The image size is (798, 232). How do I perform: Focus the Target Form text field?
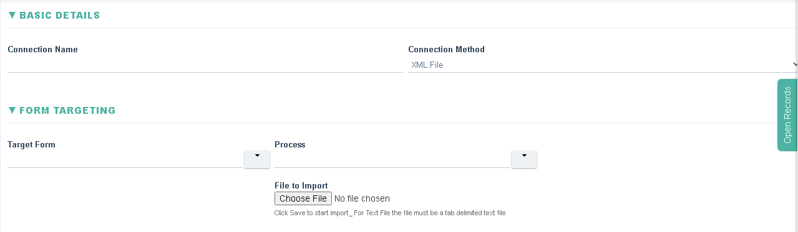125,160
